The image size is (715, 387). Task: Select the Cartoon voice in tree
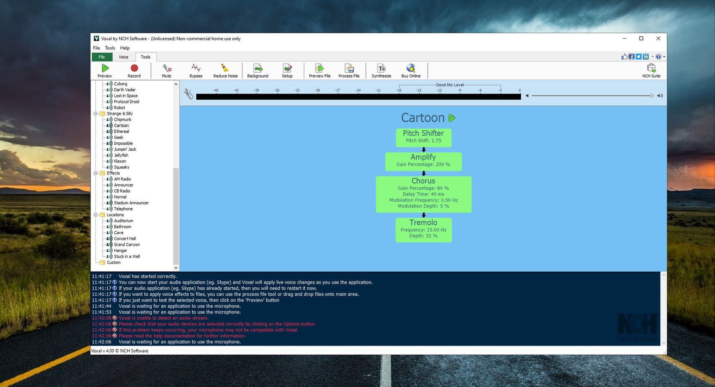pos(121,125)
